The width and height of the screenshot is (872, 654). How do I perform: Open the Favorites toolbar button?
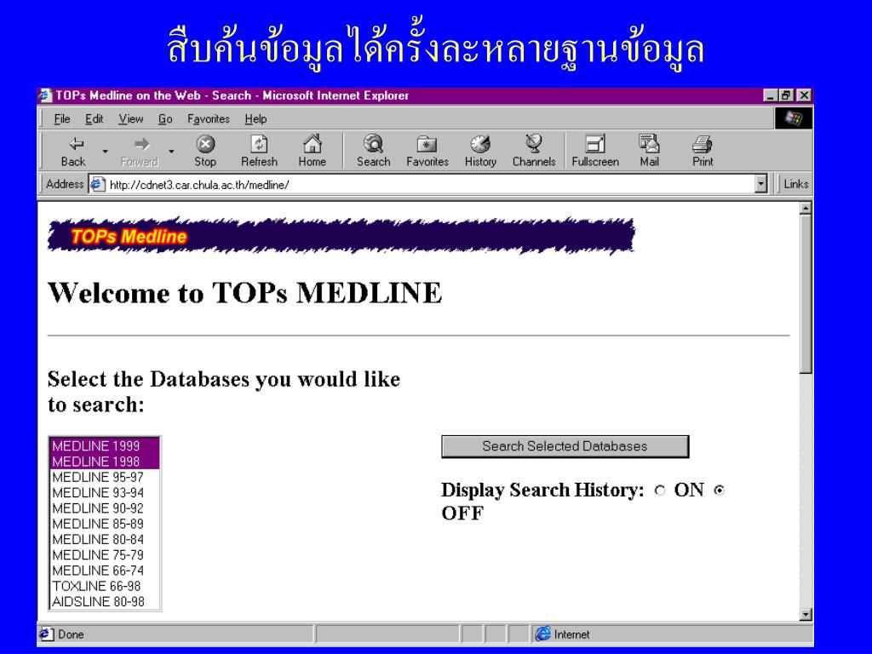(x=427, y=151)
